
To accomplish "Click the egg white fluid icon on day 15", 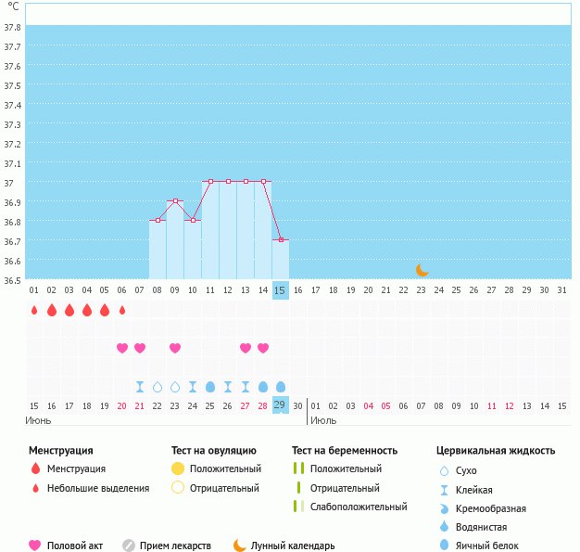I will [x=281, y=386].
